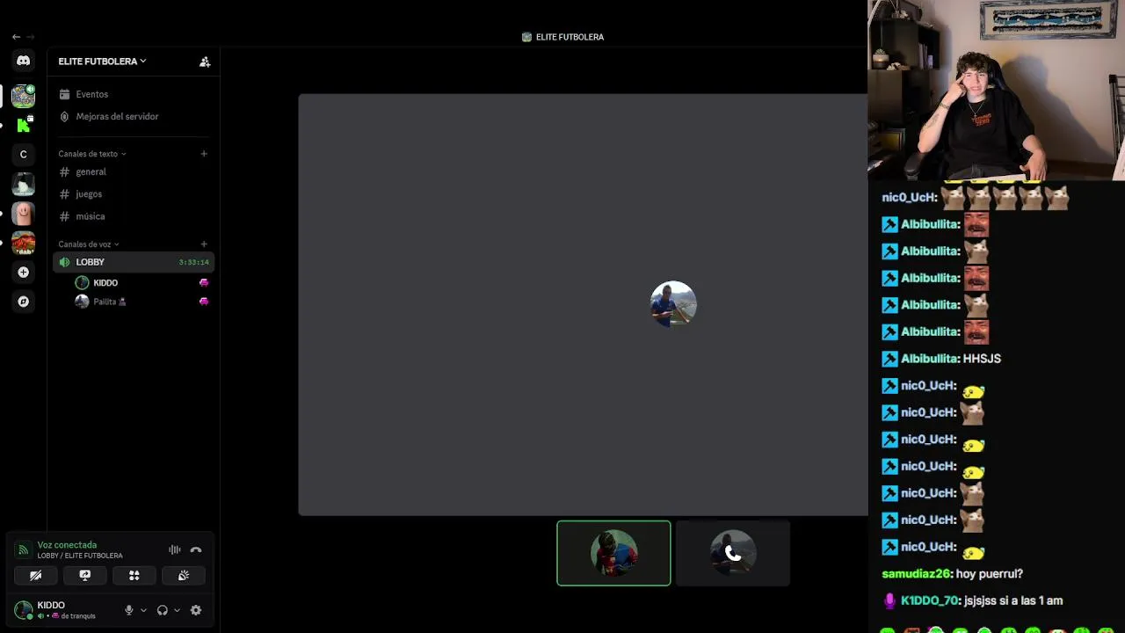Click the pink gaming icon beside Pailita

tap(204, 302)
